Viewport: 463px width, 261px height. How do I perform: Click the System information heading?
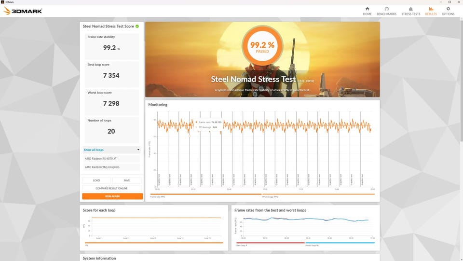[99, 258]
